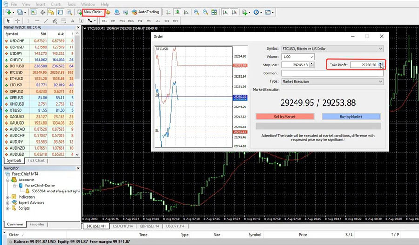419x245 pixels.
Task: Click the new chart toolbar icon
Action: click(x=8, y=12)
